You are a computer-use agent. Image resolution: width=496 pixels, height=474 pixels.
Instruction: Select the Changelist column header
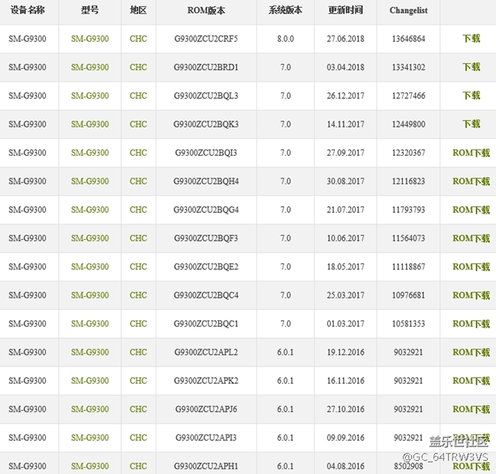408,11
